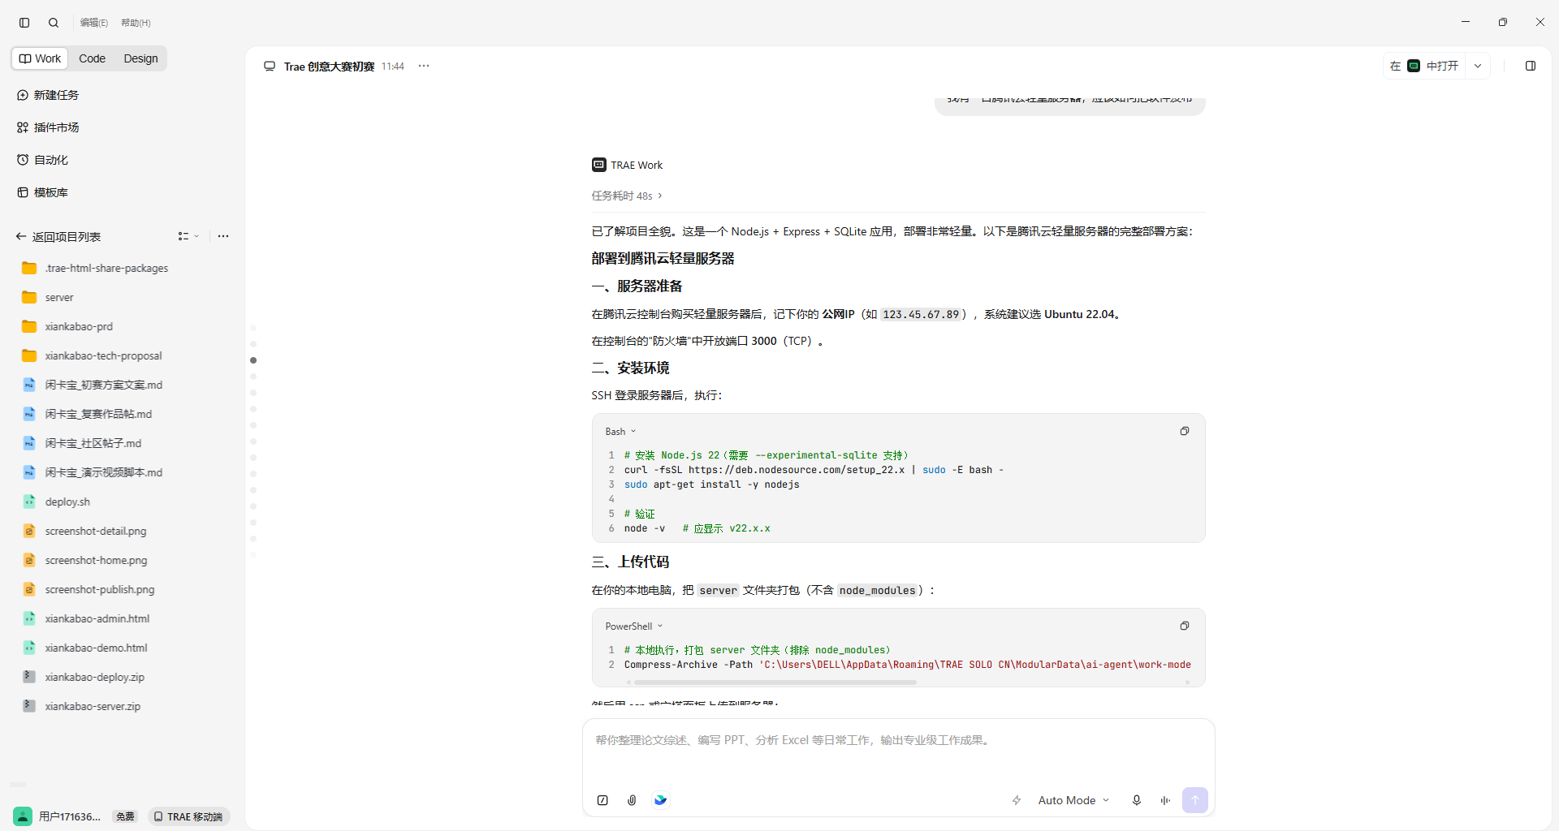Click the slash command icon in input bar

602,800
